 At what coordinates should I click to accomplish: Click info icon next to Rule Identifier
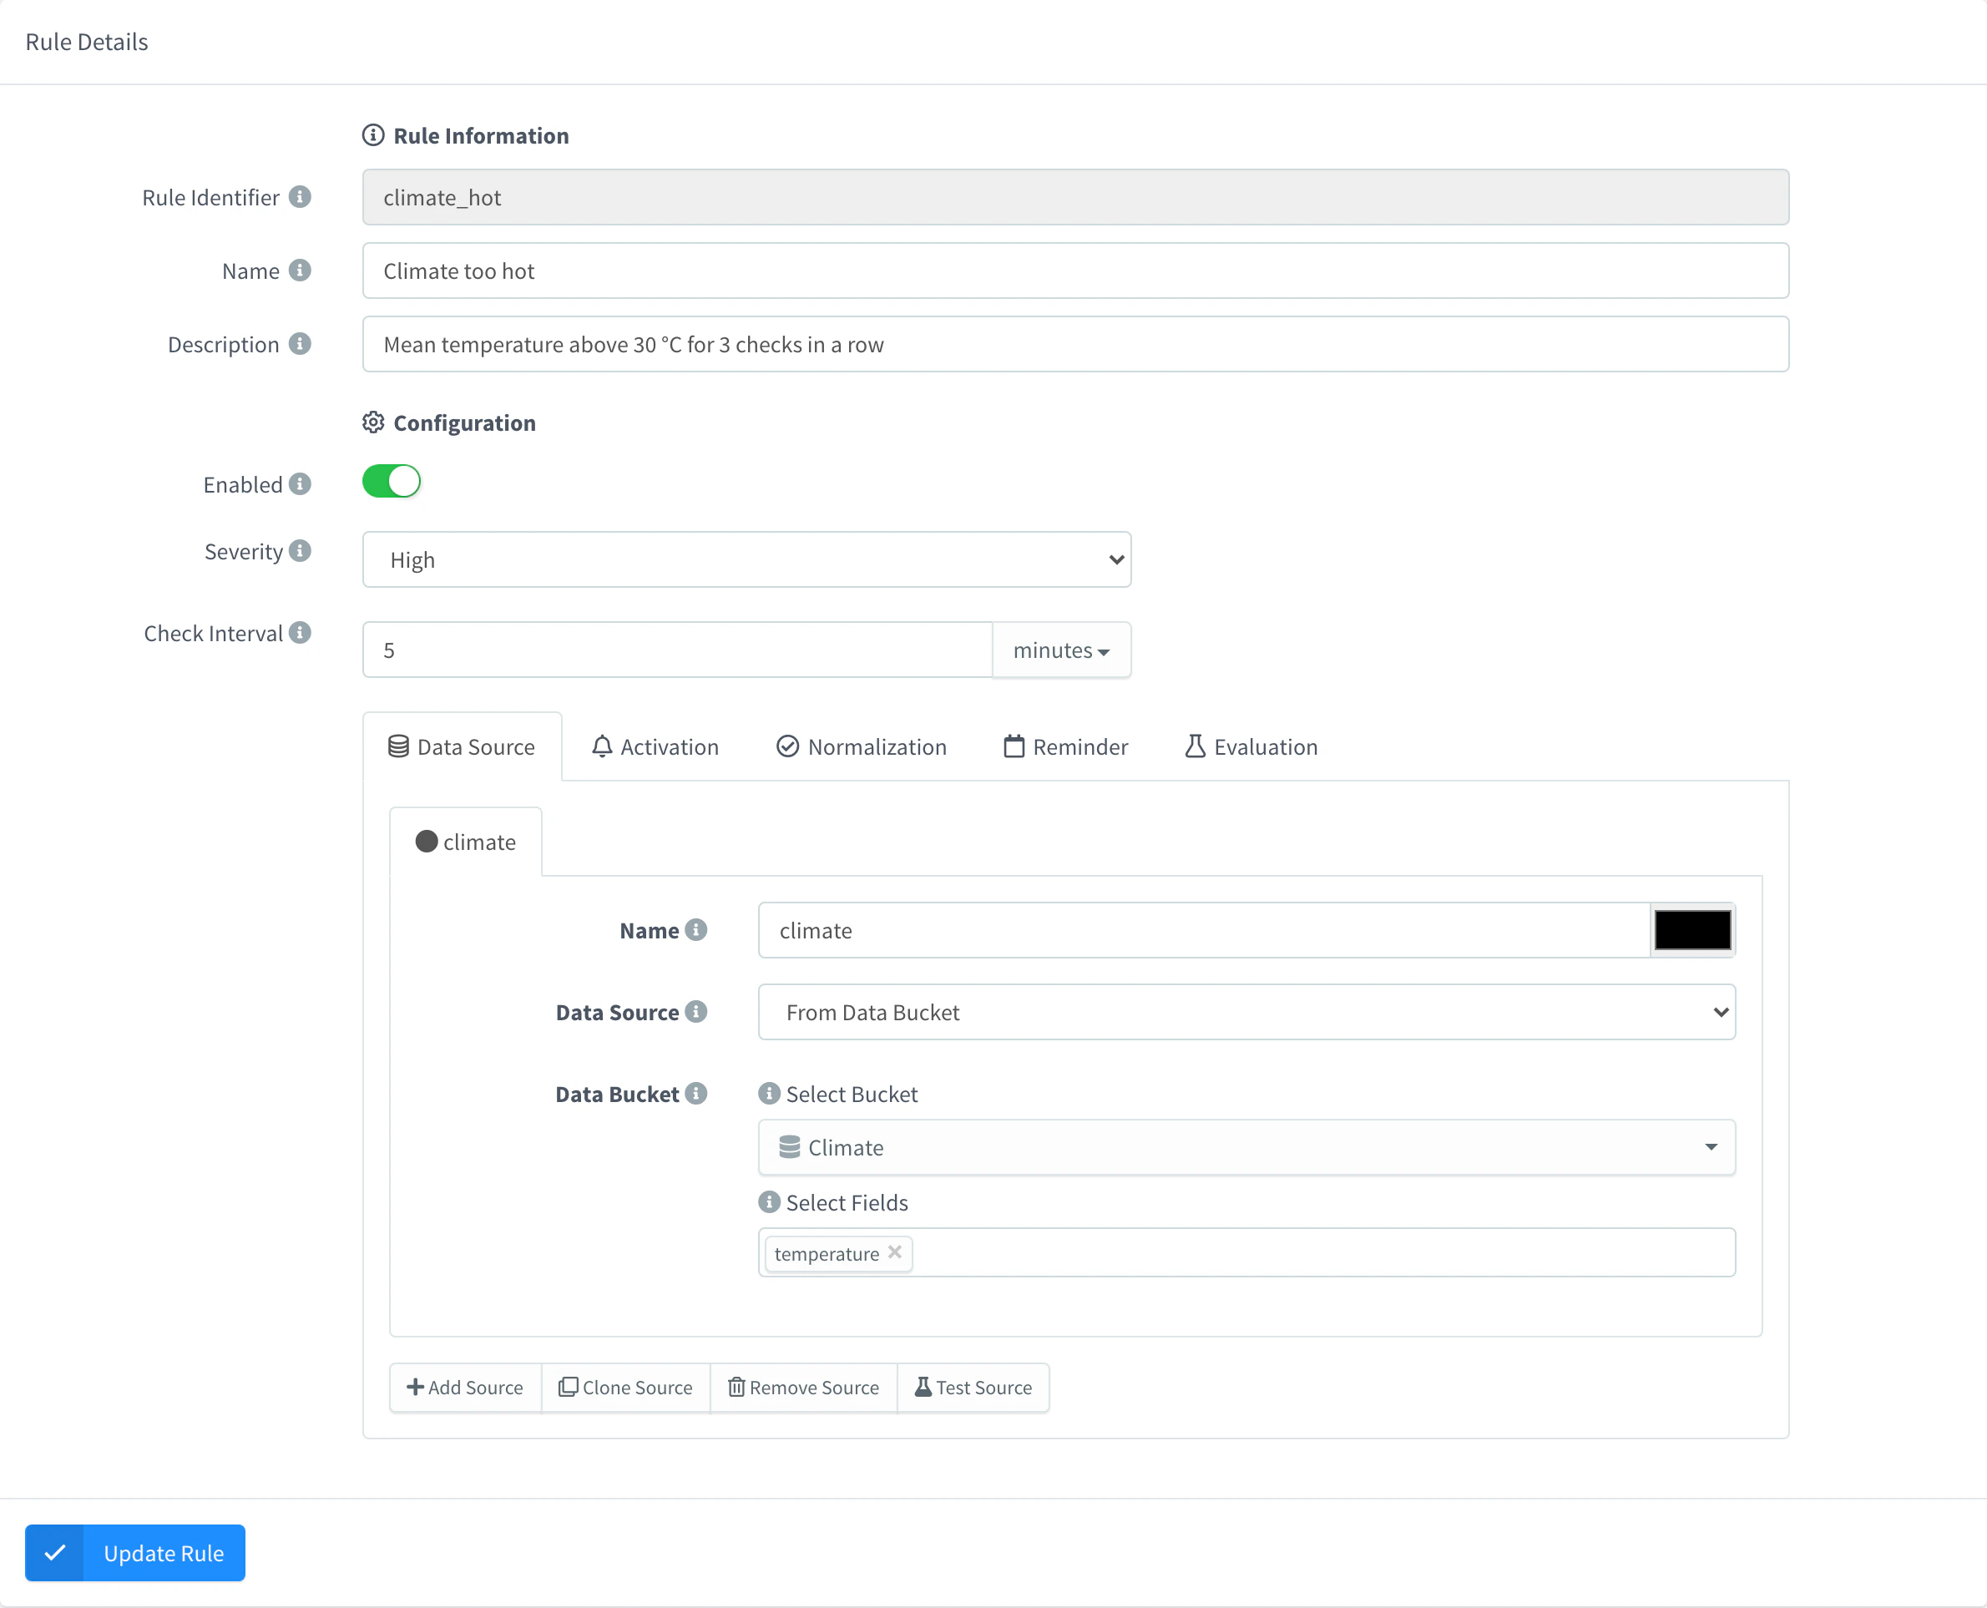pyautogui.click(x=299, y=196)
